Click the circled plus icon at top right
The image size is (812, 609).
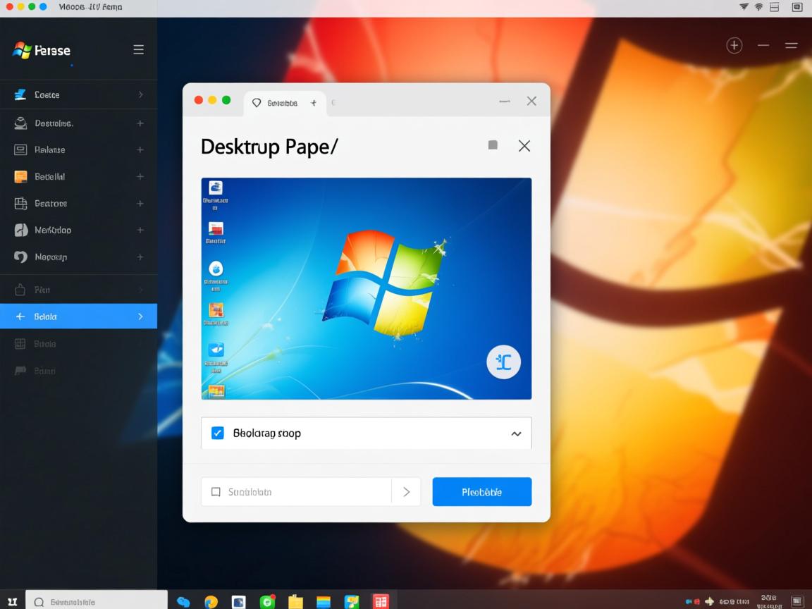pos(734,46)
